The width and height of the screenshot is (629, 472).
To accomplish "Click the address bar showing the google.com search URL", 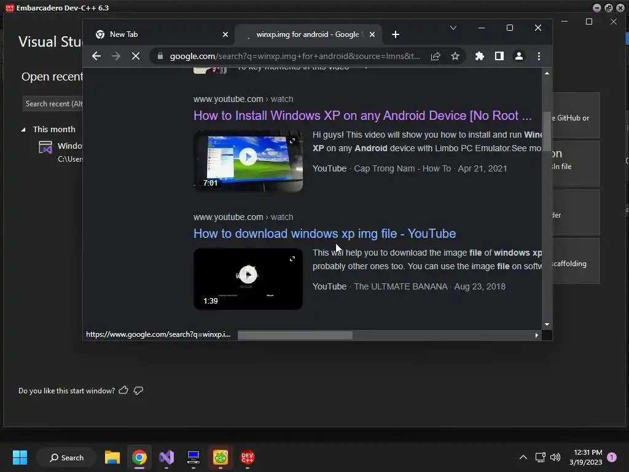I will (x=295, y=56).
